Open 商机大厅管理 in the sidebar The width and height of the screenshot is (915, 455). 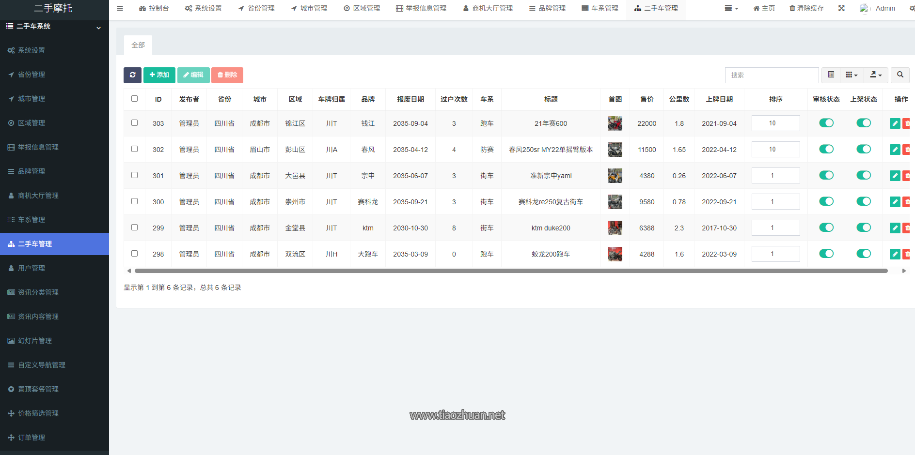pos(54,196)
